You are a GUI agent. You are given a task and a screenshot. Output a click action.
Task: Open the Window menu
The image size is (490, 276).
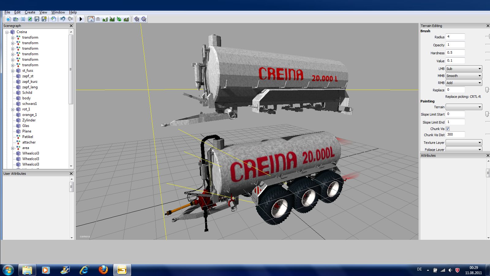58,12
